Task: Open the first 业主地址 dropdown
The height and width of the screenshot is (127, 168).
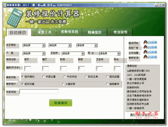Action: pyautogui.click(x=34, y=45)
